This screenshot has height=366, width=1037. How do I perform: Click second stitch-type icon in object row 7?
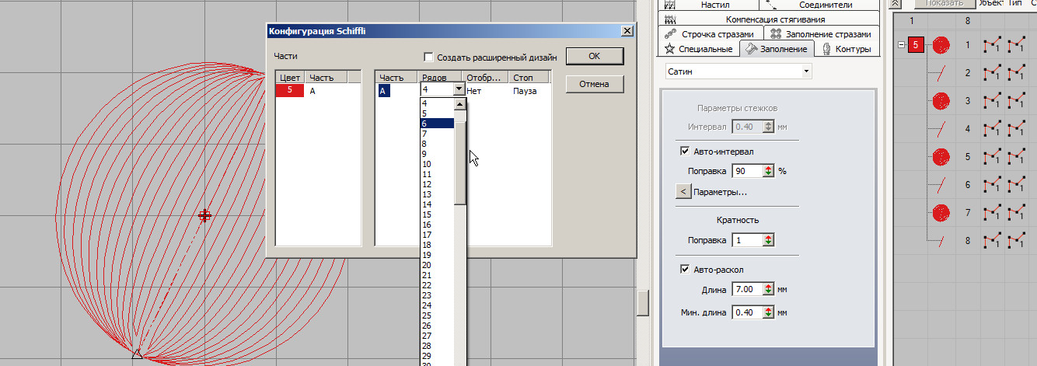1015,213
